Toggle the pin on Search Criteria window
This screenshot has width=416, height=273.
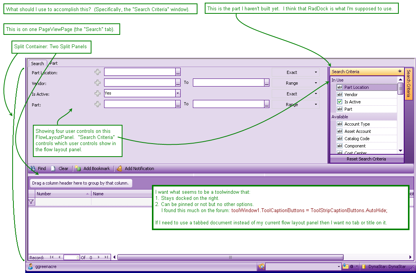(400, 71)
